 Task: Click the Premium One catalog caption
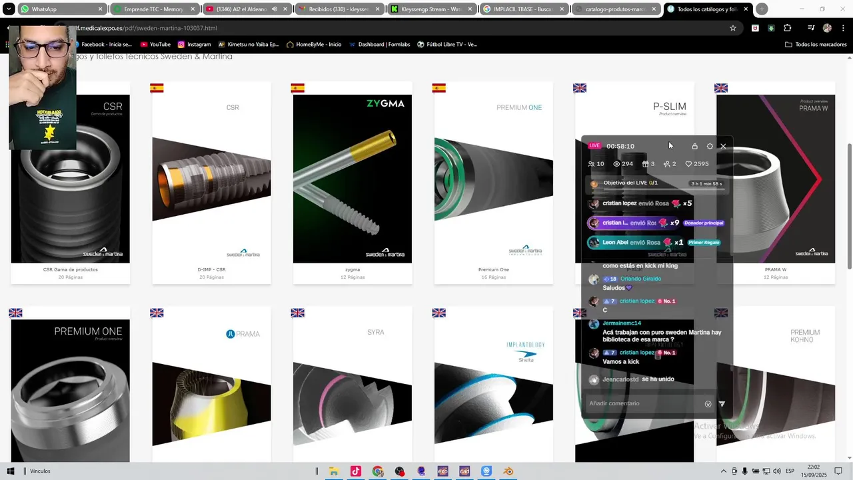coord(494,269)
